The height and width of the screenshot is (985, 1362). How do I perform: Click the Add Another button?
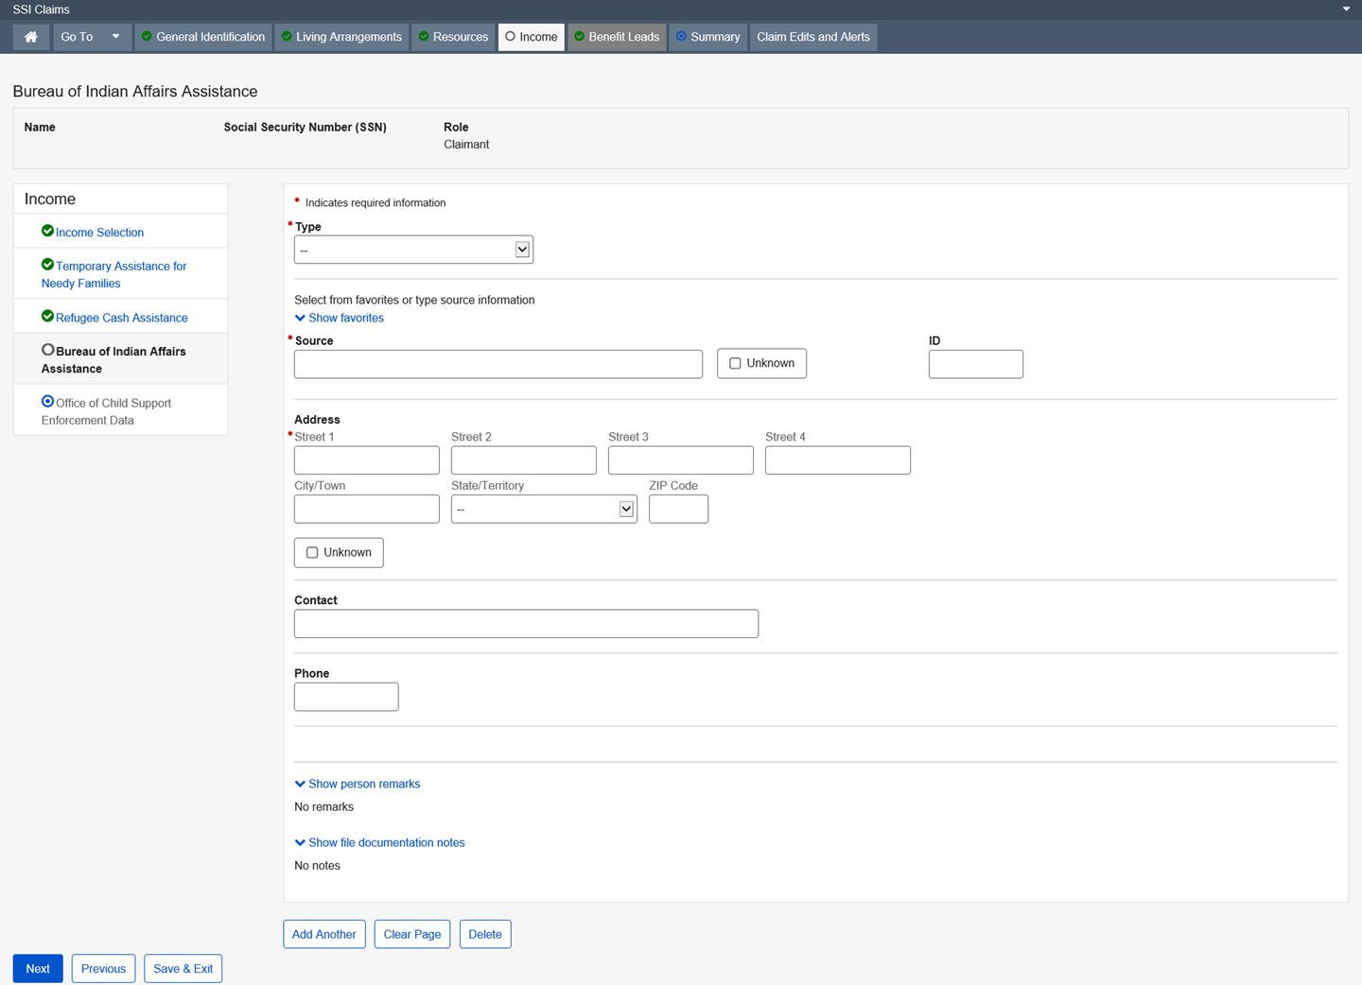click(323, 934)
